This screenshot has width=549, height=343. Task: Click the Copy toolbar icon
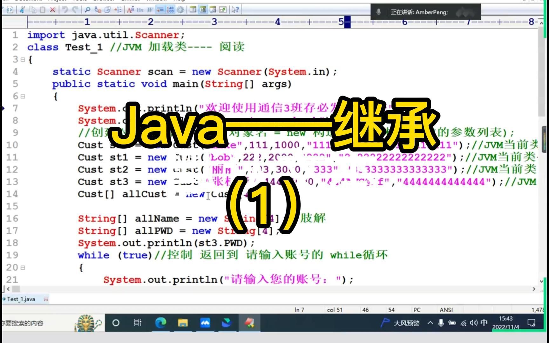coord(33,10)
